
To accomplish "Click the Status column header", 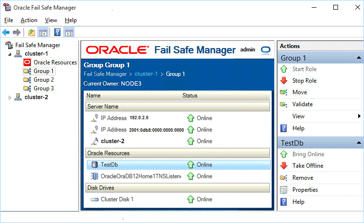I will pyautogui.click(x=190, y=96).
